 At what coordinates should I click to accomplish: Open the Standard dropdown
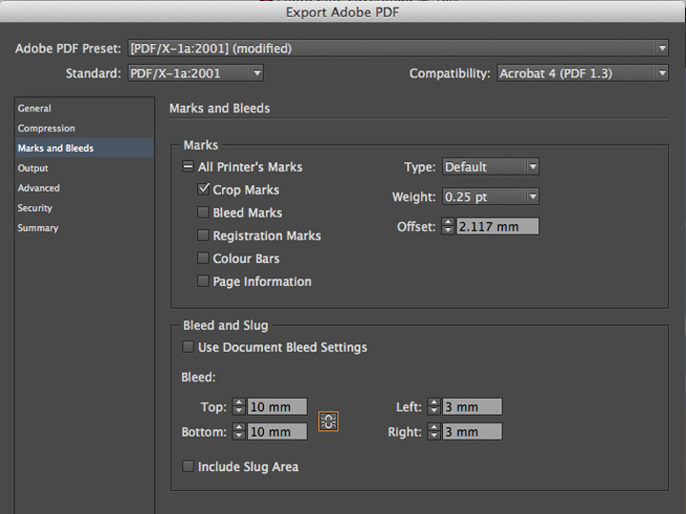195,73
